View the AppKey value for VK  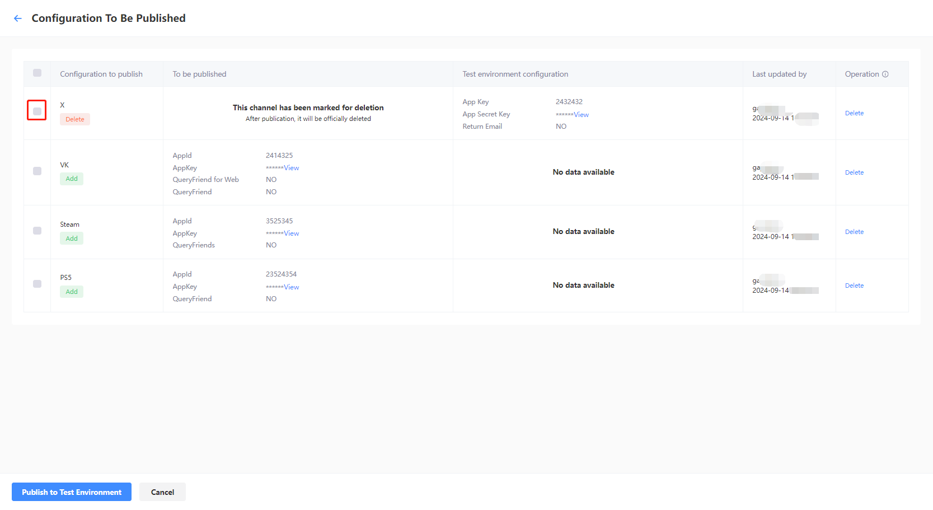point(291,167)
